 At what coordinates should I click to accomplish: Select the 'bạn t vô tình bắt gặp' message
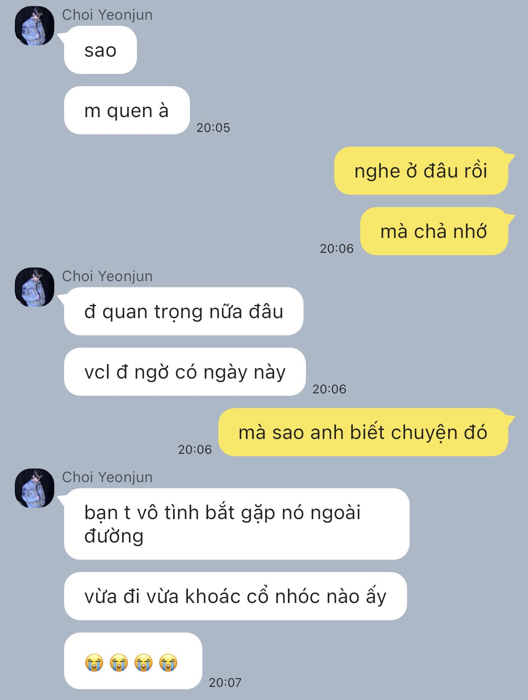point(236,524)
